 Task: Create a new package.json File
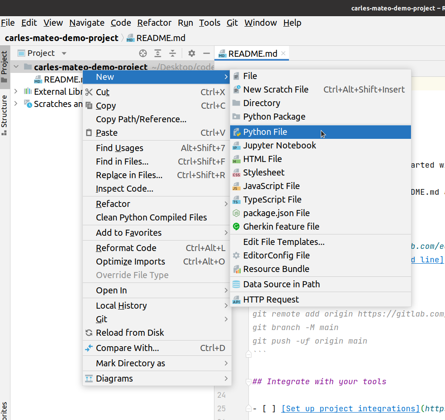click(320, 213)
